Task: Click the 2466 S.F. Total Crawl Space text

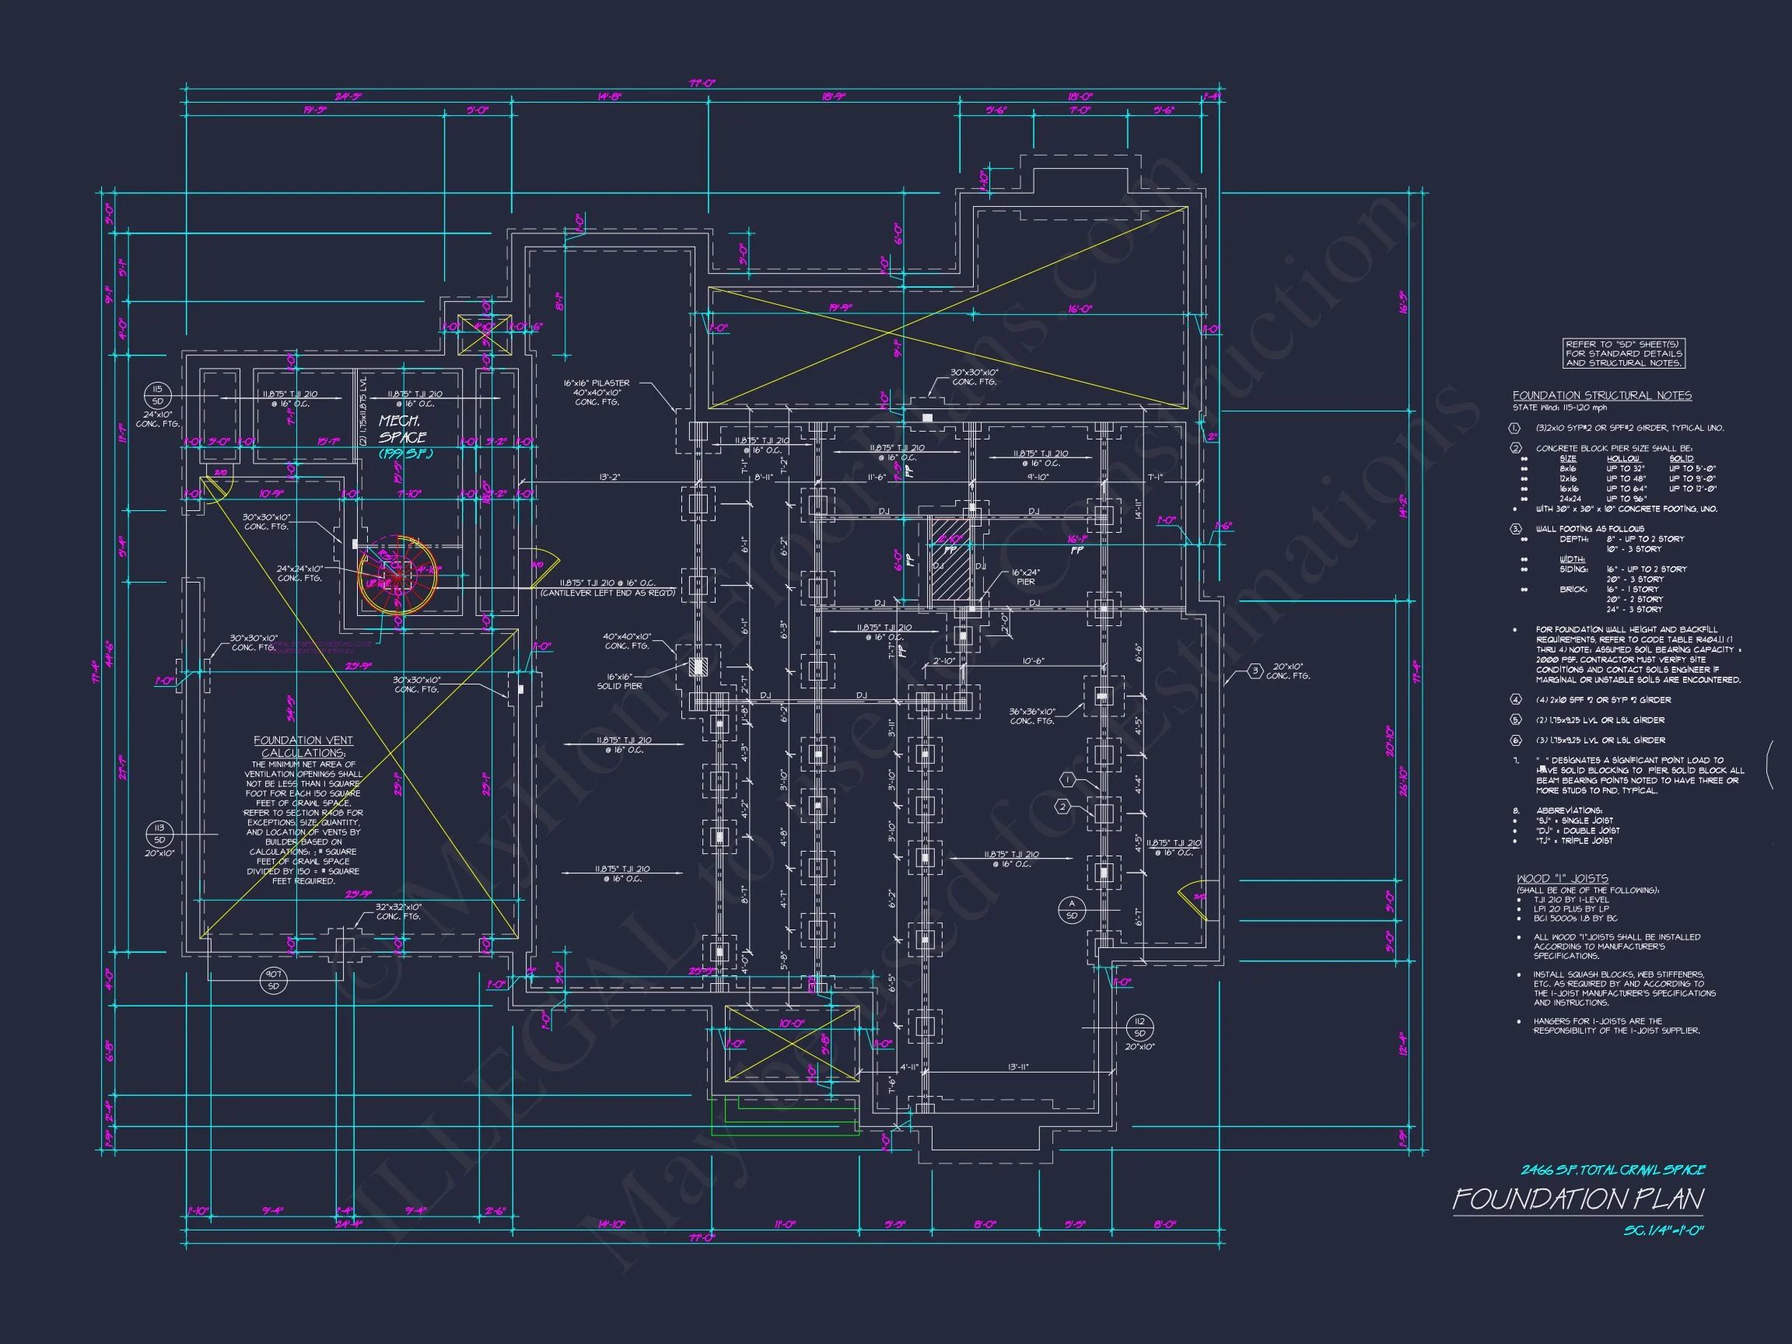Action: 1612,1170
